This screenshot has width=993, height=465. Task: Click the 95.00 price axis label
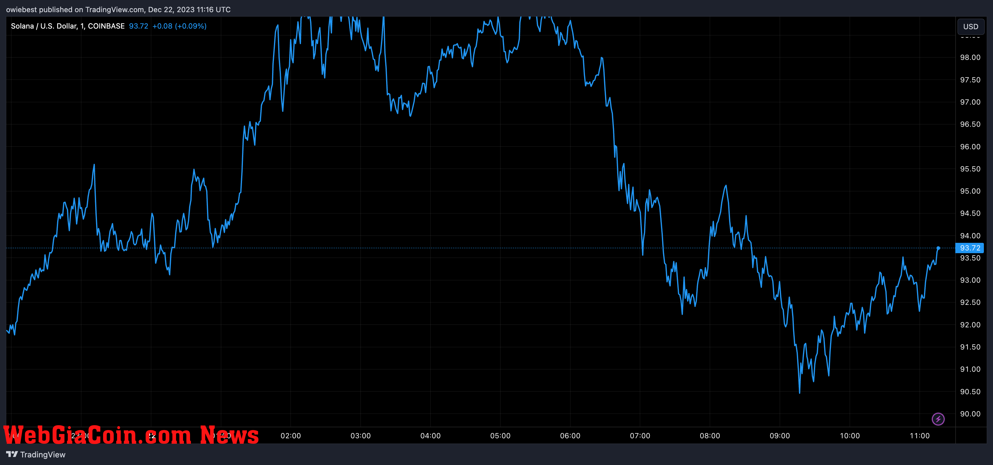pos(970,191)
